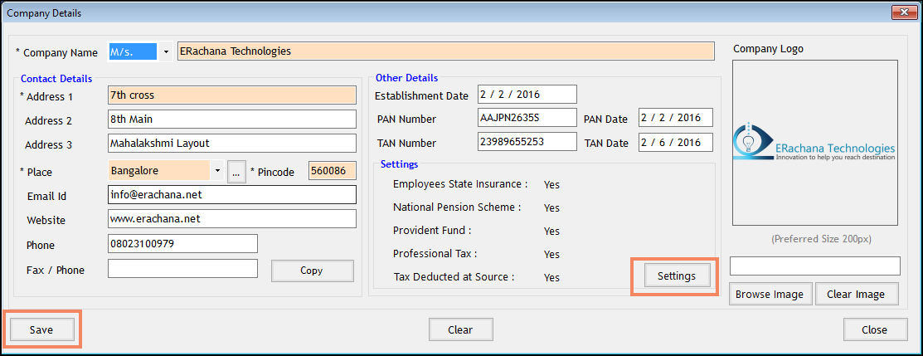Expand the Place dropdown arrow

217,172
